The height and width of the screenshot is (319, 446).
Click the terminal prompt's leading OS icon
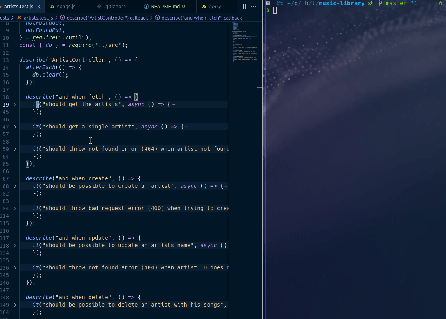pyautogui.click(x=268, y=3)
